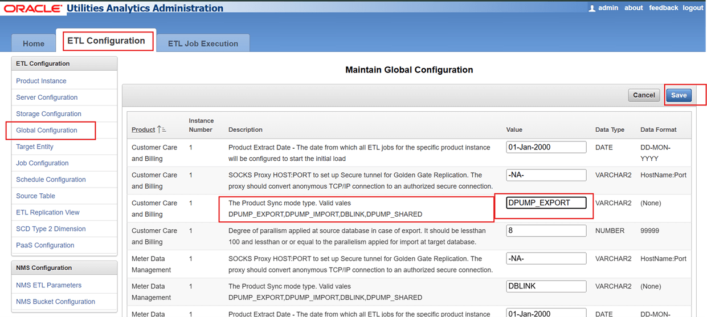This screenshot has height=317, width=707.
Task: Open NMS ETL Parameters link
Action: [48, 285]
